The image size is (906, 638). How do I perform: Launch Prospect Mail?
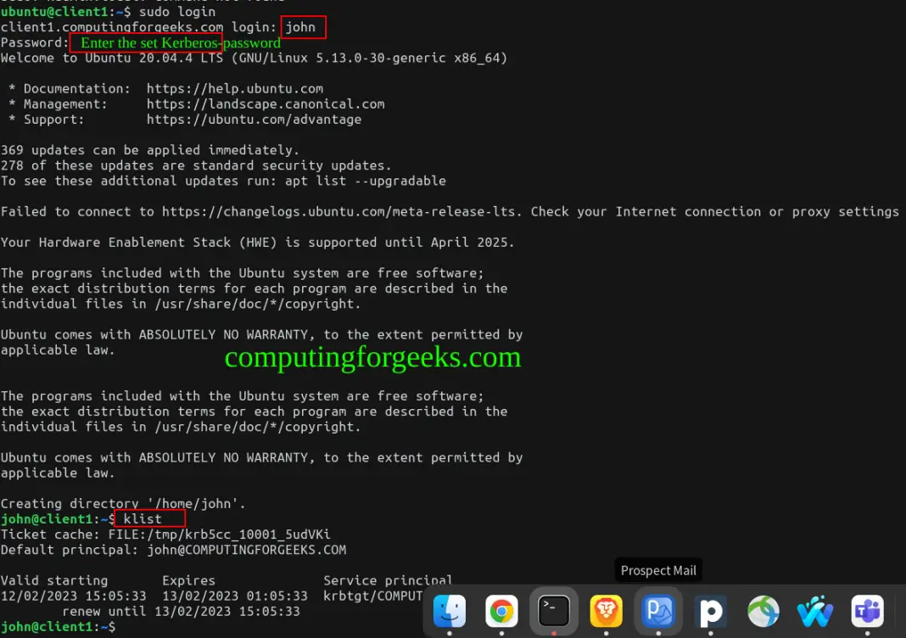pyautogui.click(x=658, y=611)
